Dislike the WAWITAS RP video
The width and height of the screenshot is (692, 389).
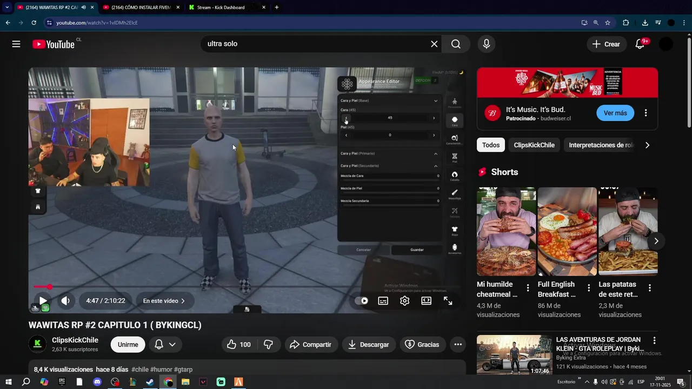pyautogui.click(x=269, y=345)
